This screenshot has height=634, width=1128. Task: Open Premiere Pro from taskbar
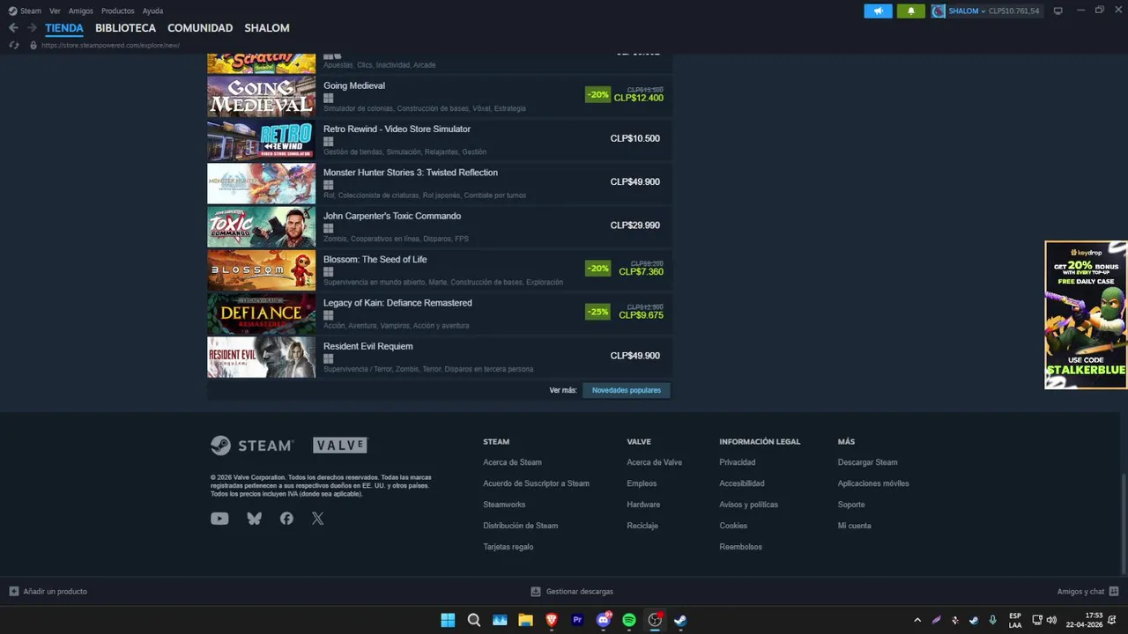[x=577, y=620]
